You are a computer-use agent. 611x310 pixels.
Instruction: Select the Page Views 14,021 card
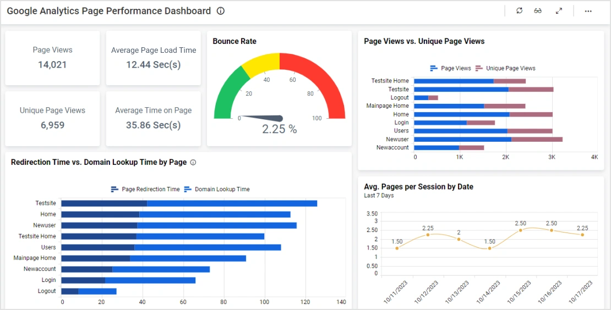tap(52, 58)
